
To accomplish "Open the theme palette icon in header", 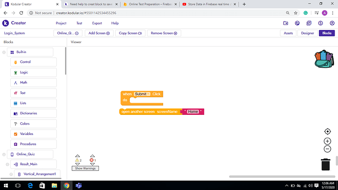I will pos(297,23).
